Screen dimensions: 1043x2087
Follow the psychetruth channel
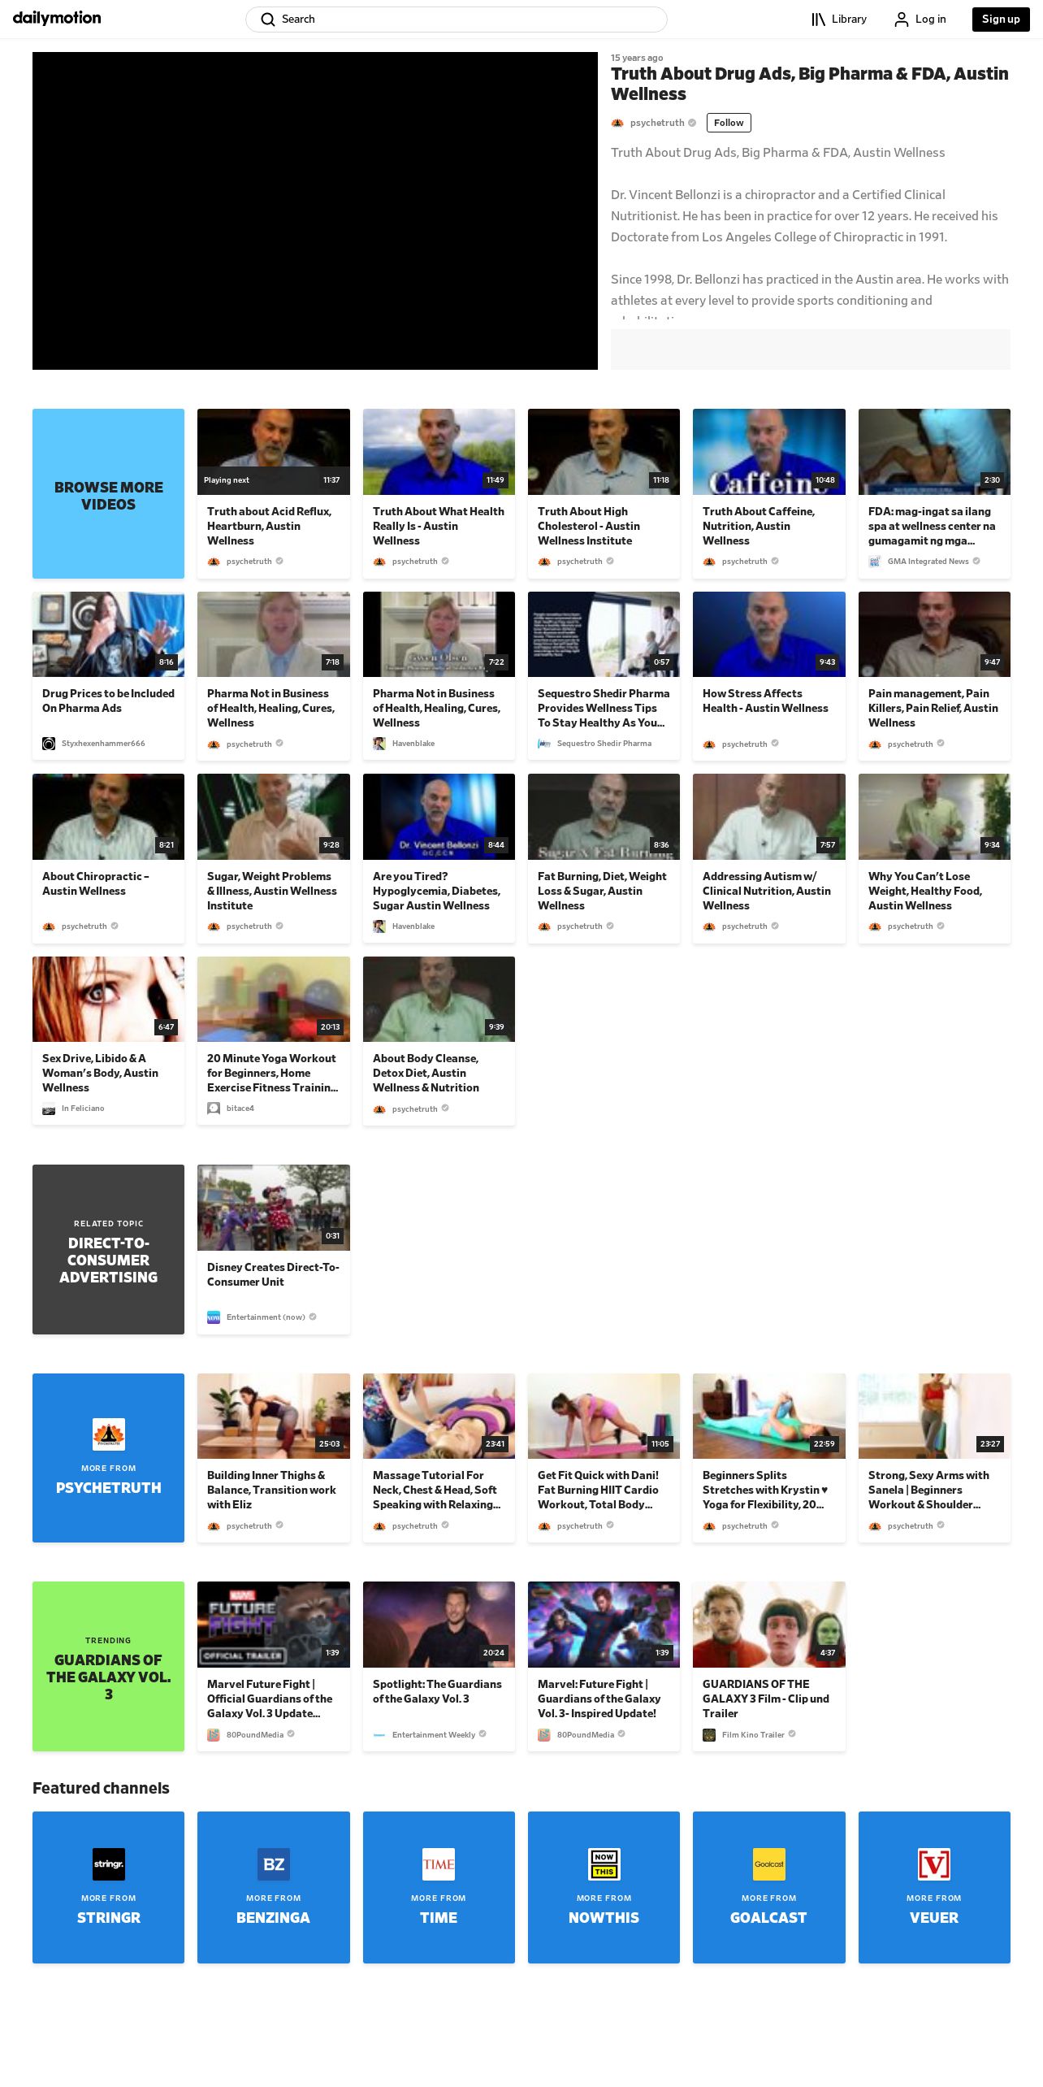click(729, 123)
